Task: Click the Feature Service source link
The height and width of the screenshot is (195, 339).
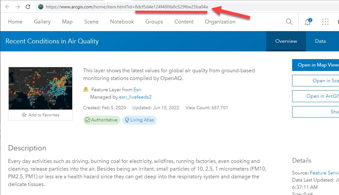Action: (324, 173)
